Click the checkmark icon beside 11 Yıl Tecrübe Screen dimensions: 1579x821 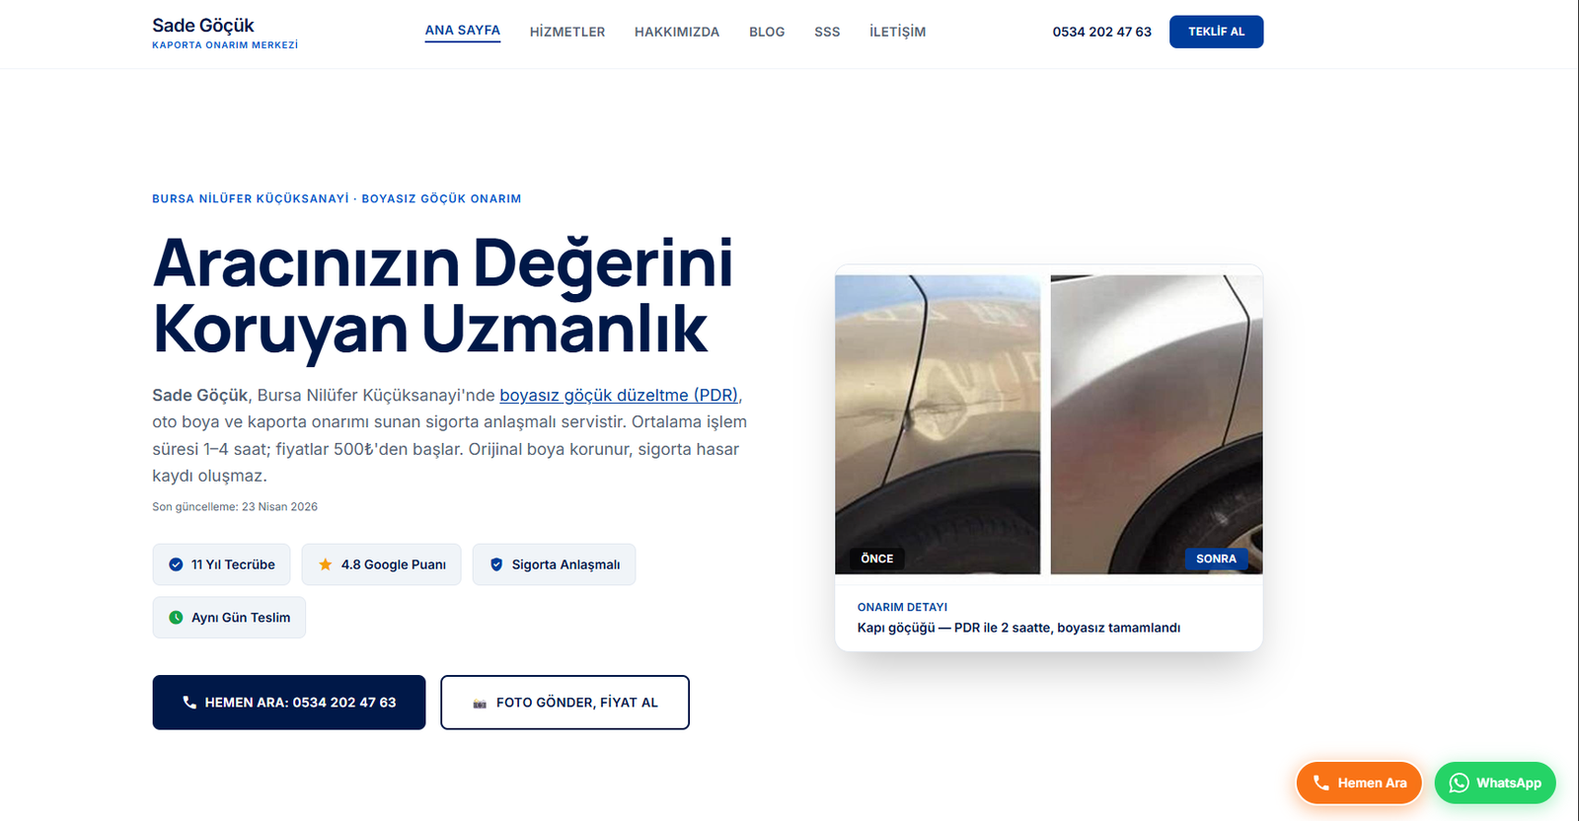coord(176,564)
